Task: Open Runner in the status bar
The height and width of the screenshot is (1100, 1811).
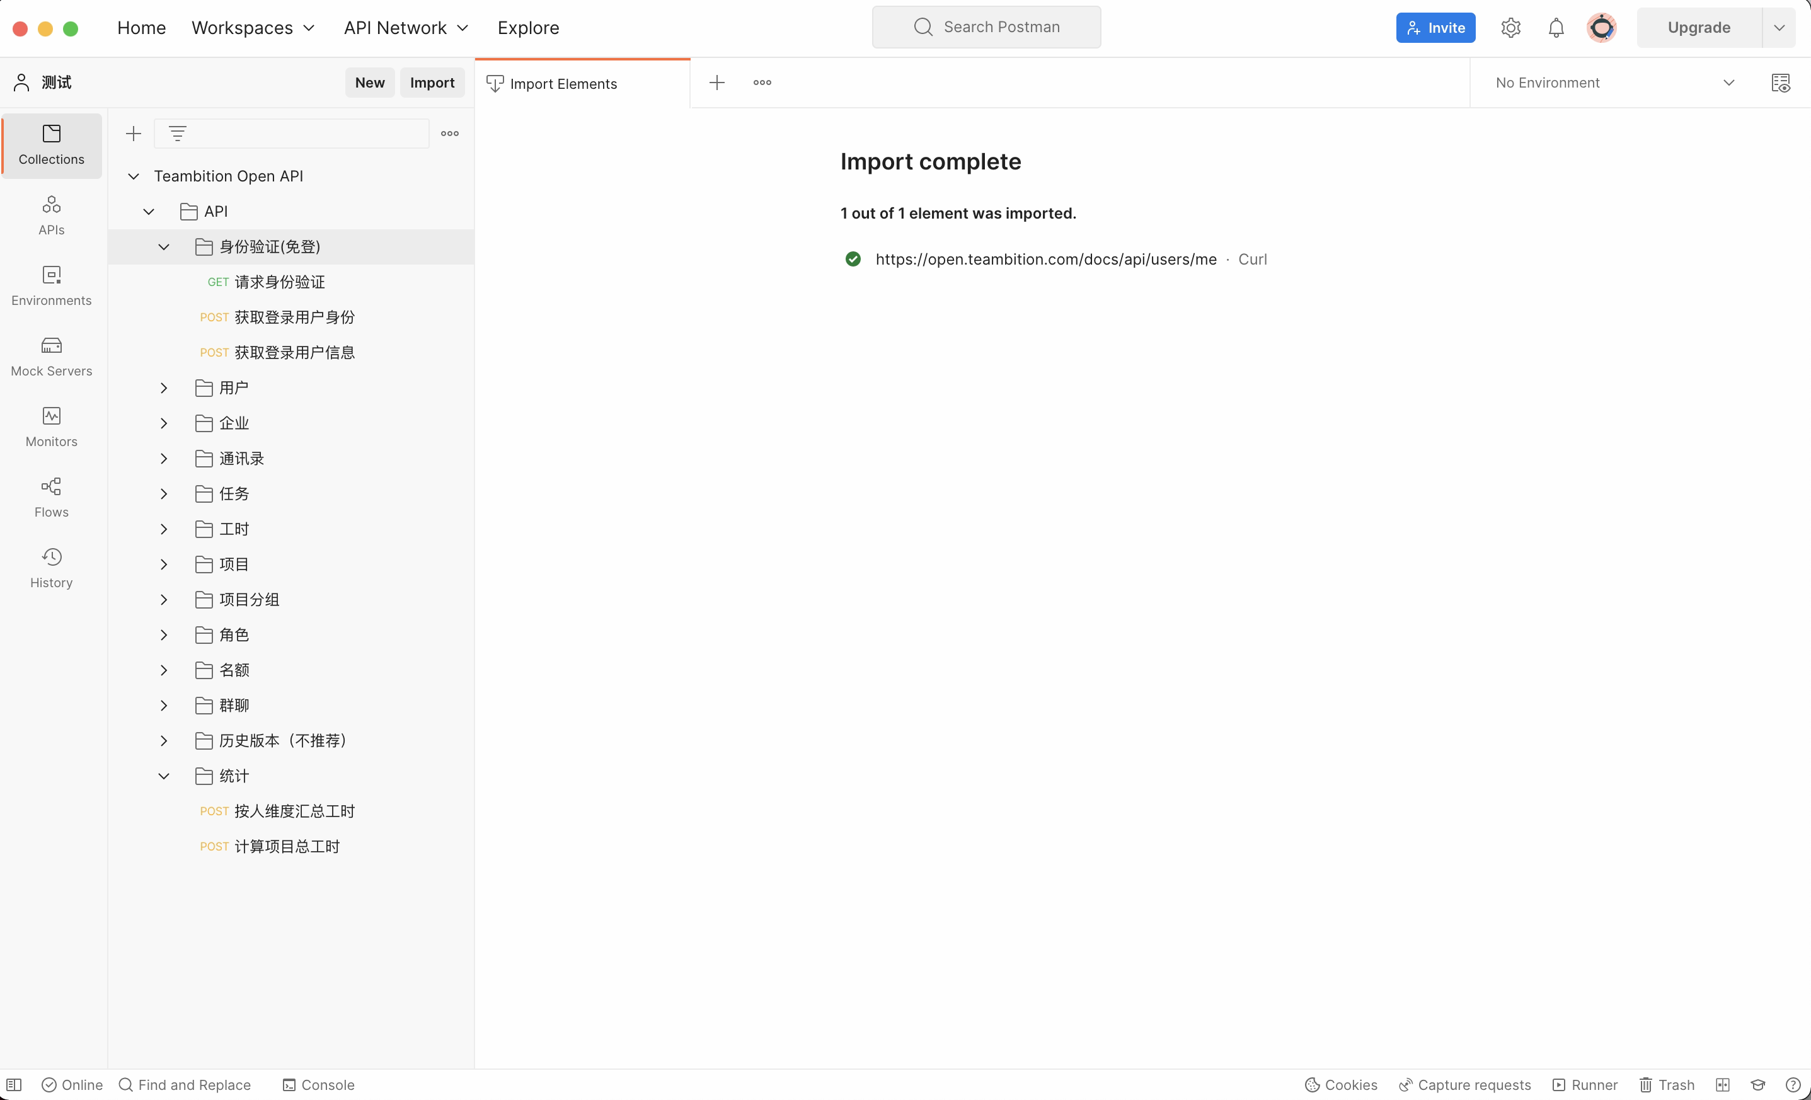Action: (1585, 1085)
